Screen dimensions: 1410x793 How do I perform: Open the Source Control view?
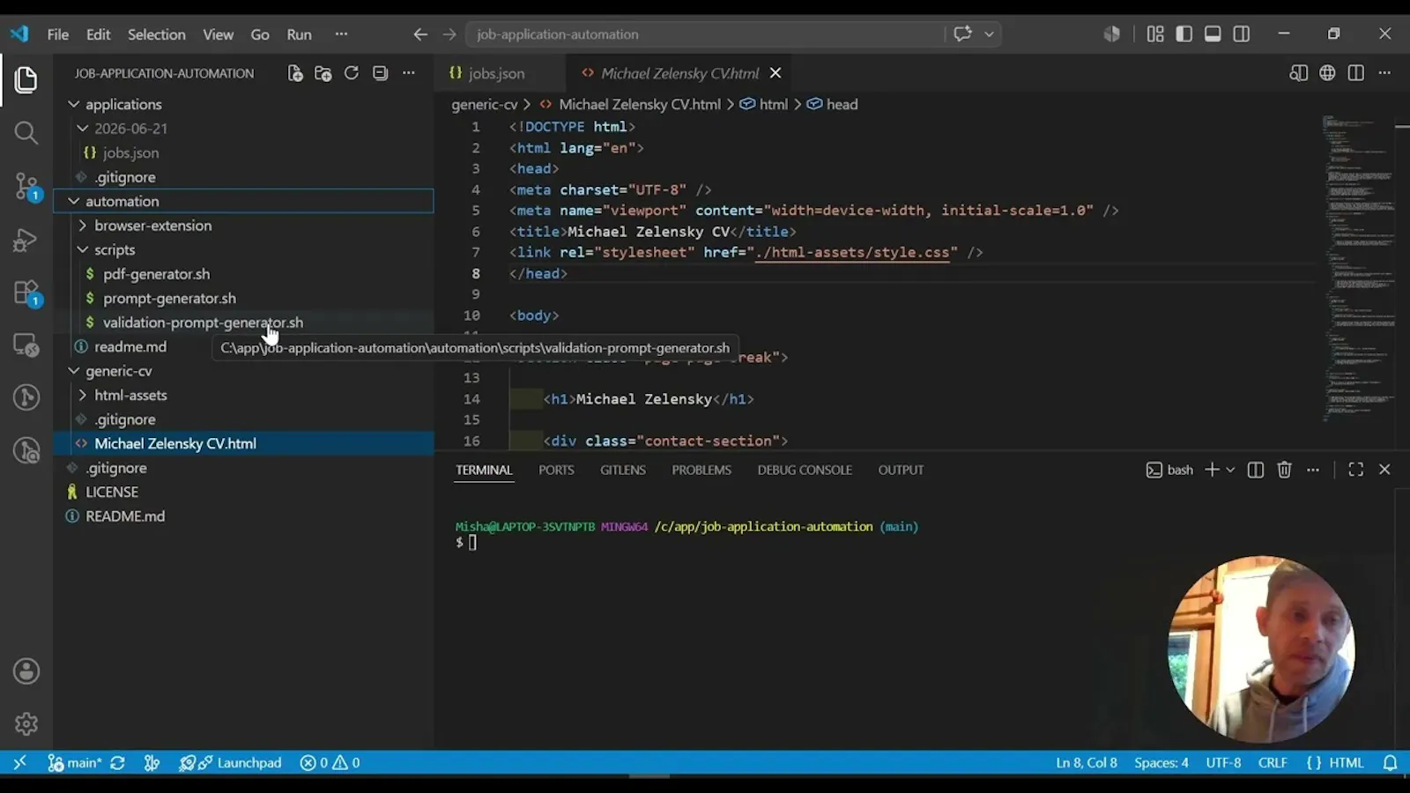(26, 186)
